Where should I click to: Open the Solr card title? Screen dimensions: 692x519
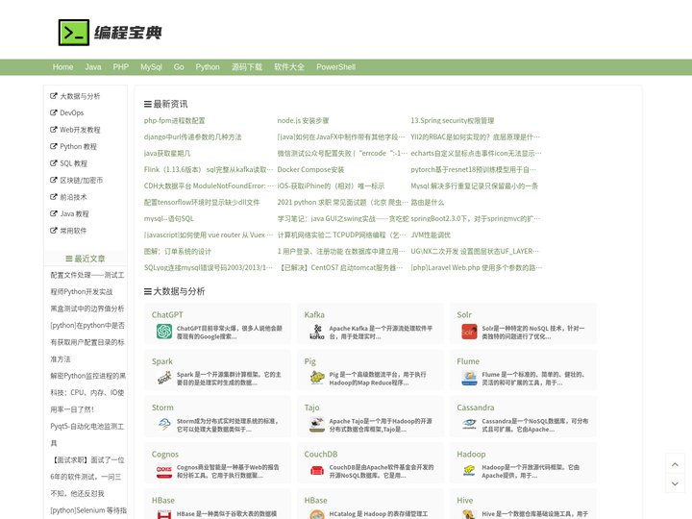coord(464,314)
